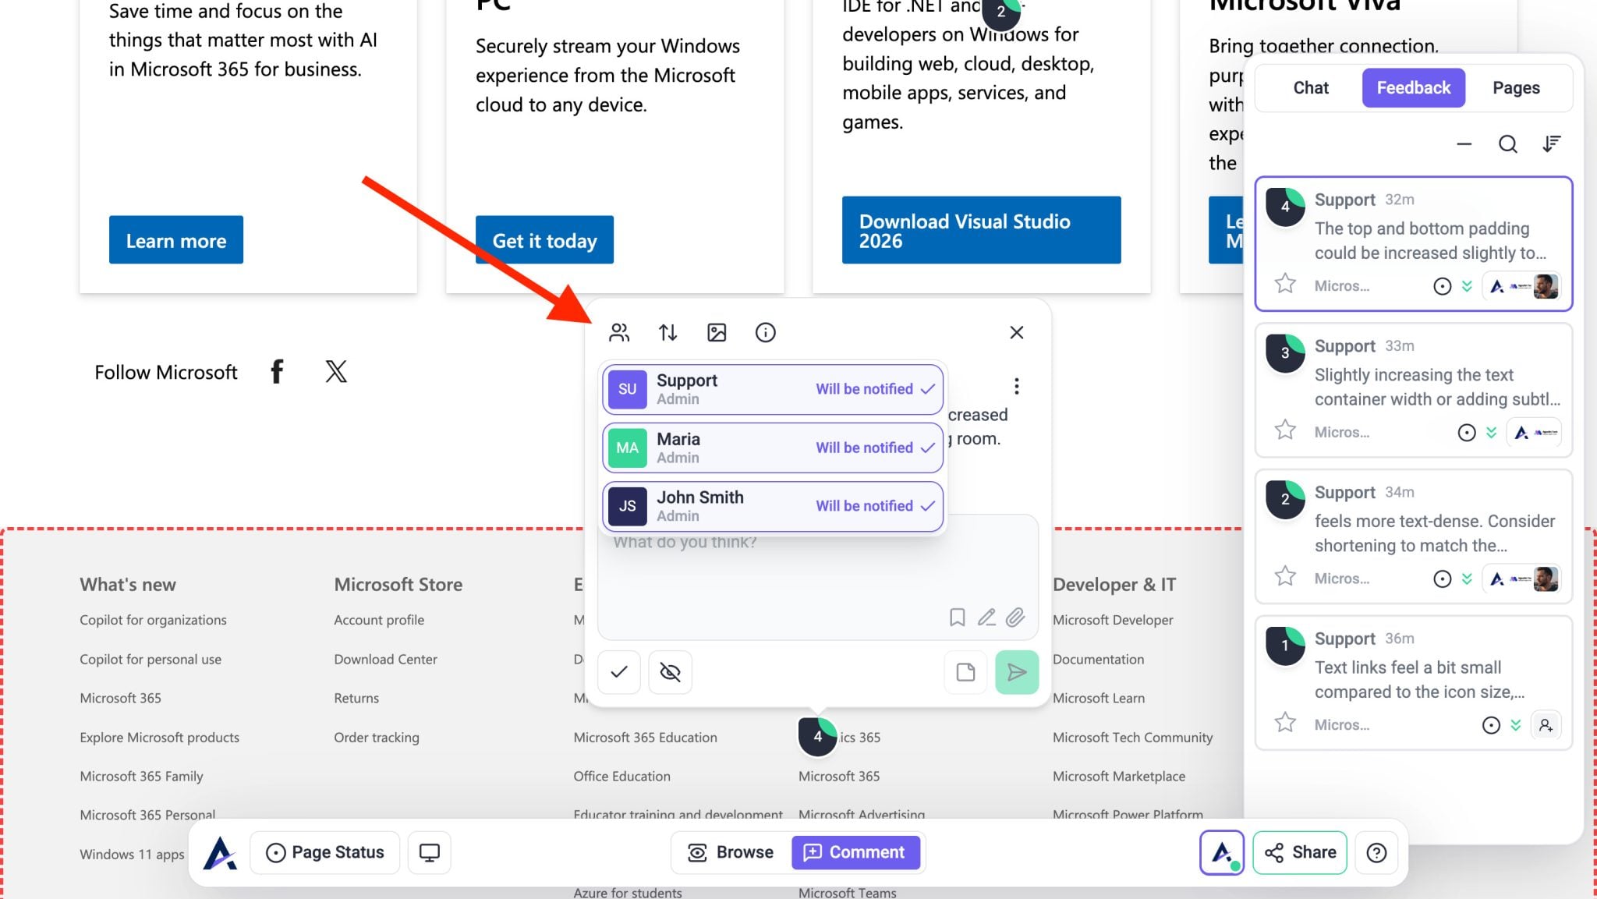Toggle the hidden eye visibility button

click(670, 672)
